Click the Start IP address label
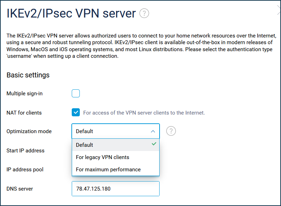 pos(26,151)
